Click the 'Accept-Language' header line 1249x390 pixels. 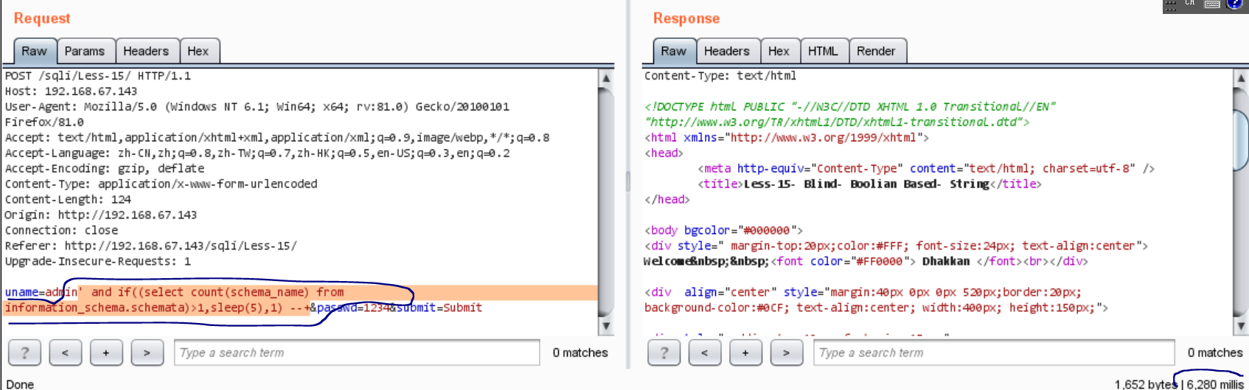pyautogui.click(x=257, y=153)
